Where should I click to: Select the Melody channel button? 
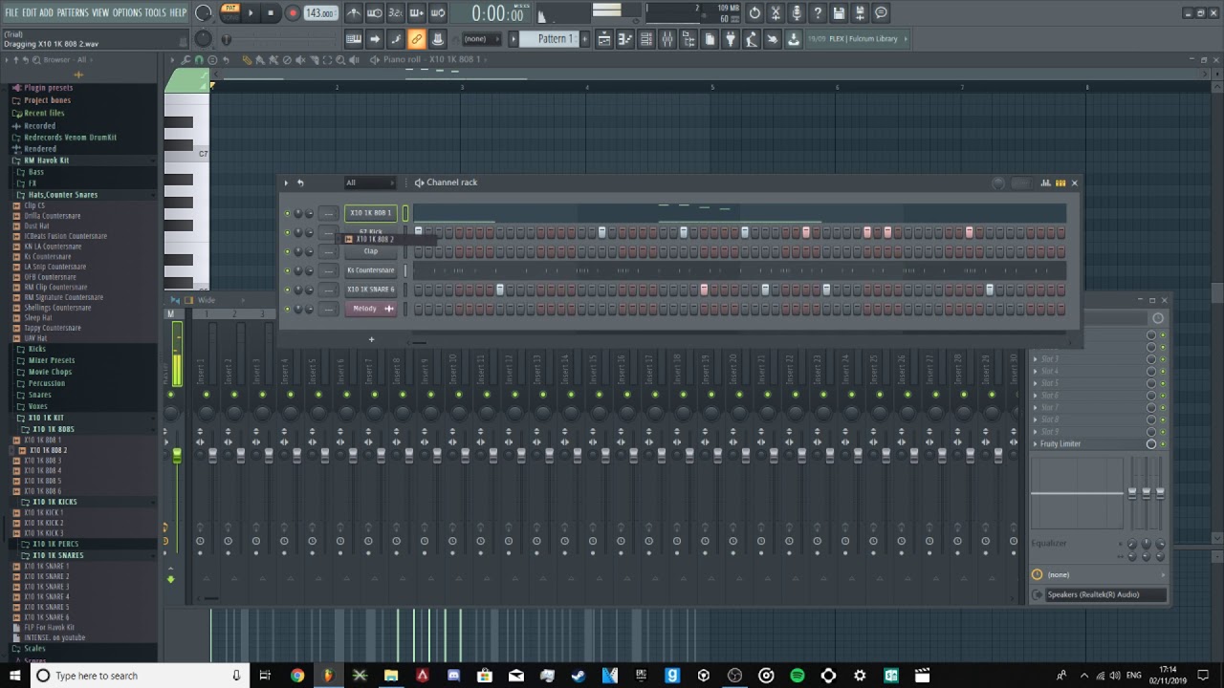pos(370,309)
